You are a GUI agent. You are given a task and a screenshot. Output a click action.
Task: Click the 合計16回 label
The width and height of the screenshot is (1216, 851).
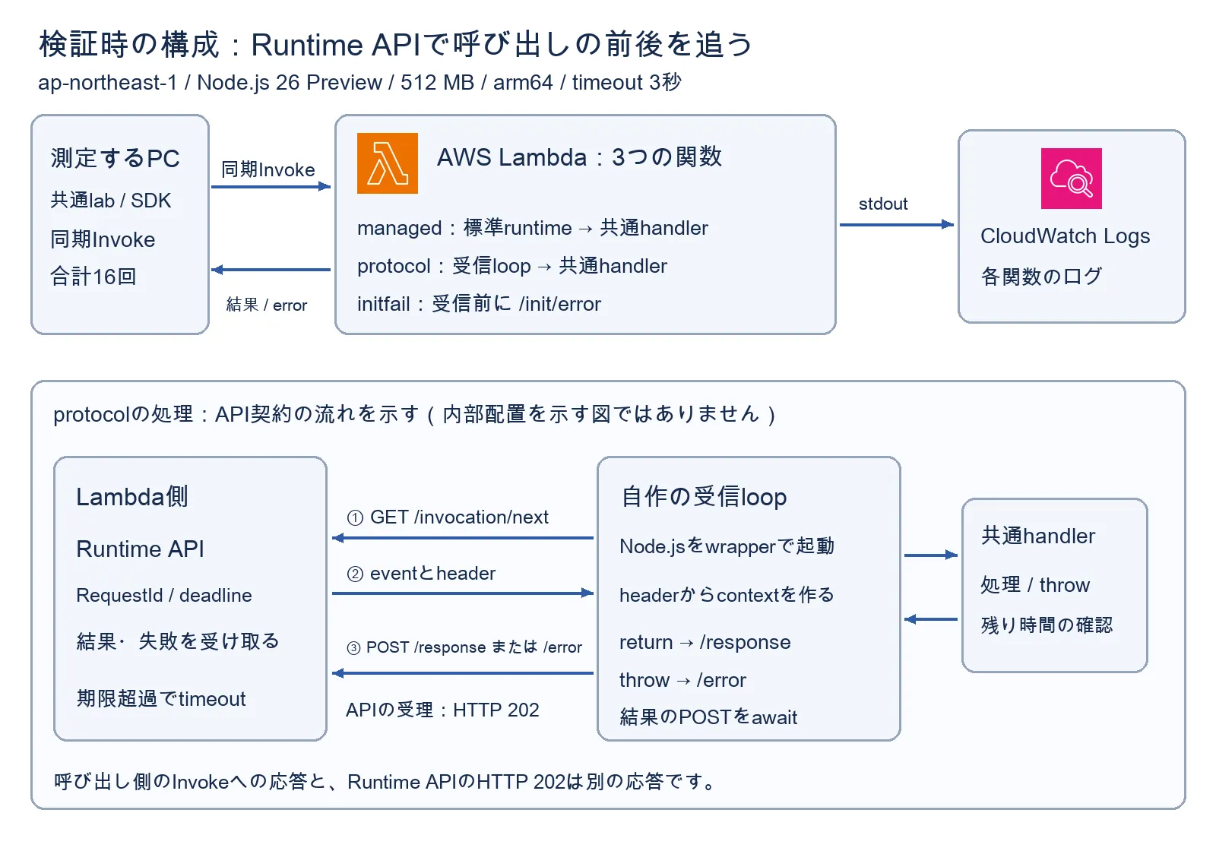pyautogui.click(x=93, y=277)
